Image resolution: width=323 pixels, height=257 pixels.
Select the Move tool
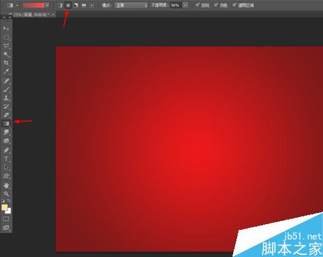point(6,28)
